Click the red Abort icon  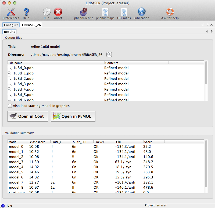[58, 12]
